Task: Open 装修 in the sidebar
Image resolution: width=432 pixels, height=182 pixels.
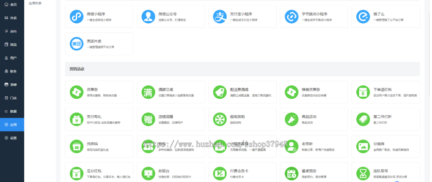Action: (12, 85)
